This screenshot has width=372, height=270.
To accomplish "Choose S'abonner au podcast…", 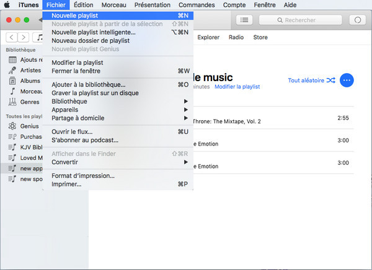I will 118,140.
